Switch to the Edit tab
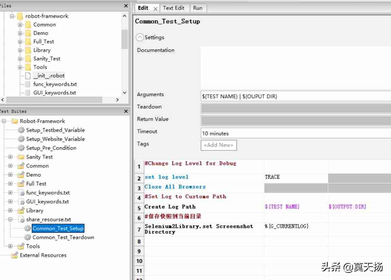The height and width of the screenshot is (280, 391). [x=143, y=8]
